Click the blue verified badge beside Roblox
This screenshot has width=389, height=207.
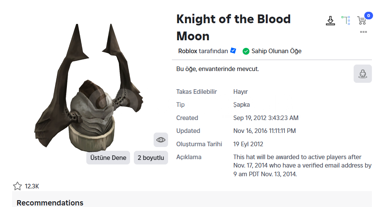click(x=233, y=51)
